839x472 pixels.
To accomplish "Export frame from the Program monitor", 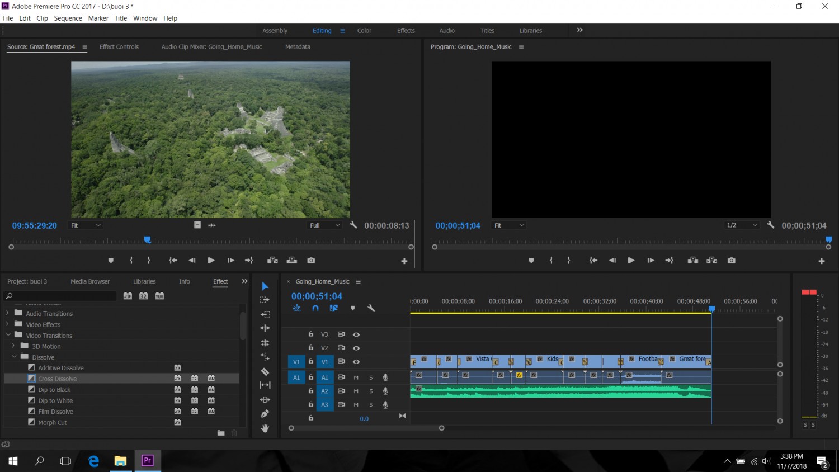I will (x=731, y=261).
